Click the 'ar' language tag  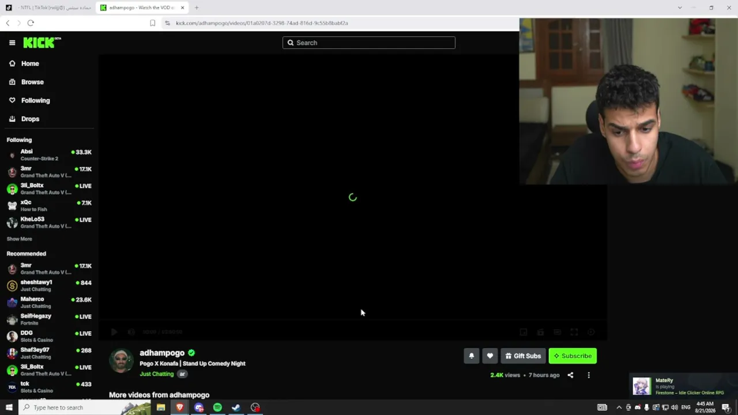(x=182, y=374)
